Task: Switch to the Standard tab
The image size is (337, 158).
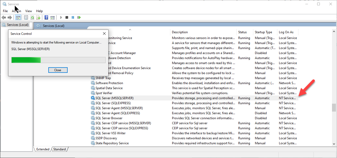Action: coord(59,149)
